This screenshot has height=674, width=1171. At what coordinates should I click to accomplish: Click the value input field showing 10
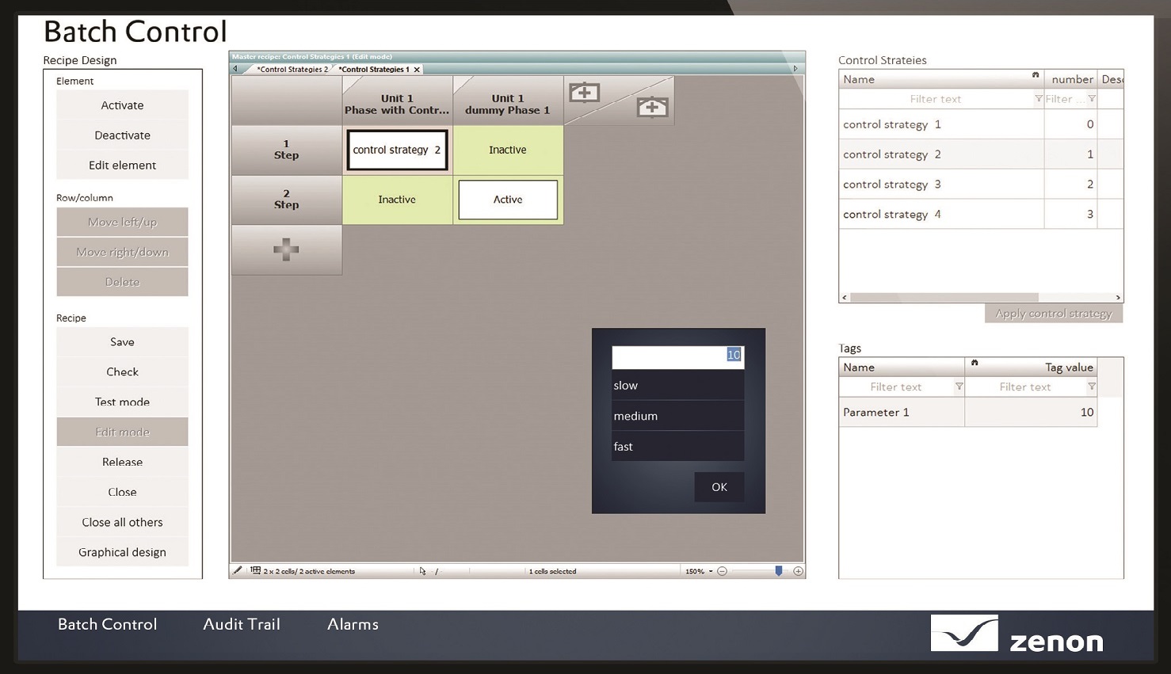pyautogui.click(x=677, y=356)
